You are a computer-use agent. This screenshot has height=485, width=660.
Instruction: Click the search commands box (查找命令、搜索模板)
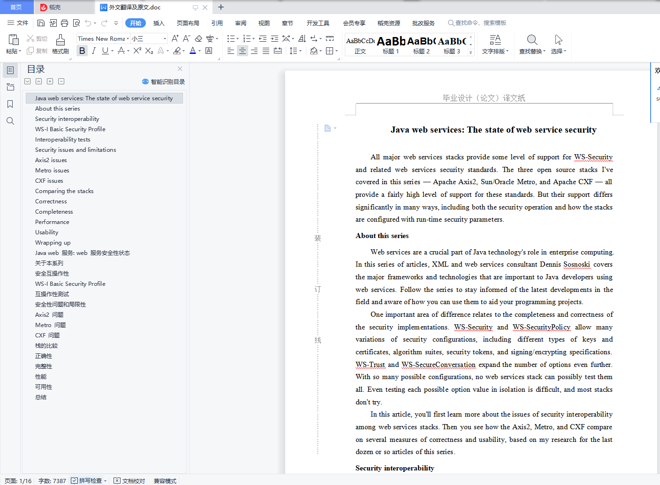(477, 23)
